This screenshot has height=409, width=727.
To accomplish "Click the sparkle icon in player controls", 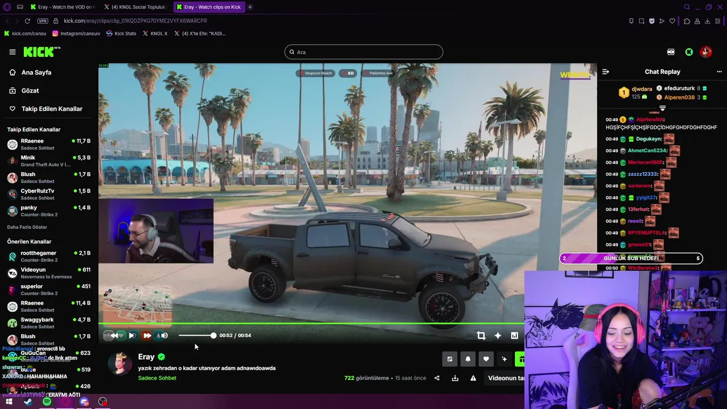I will [x=498, y=336].
